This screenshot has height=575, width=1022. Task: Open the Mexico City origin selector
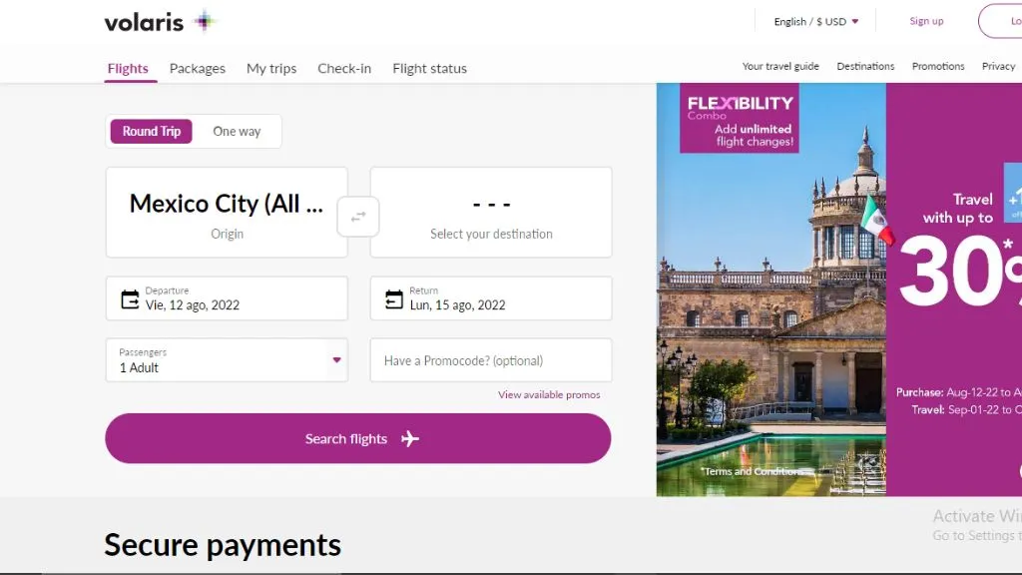coord(227,213)
